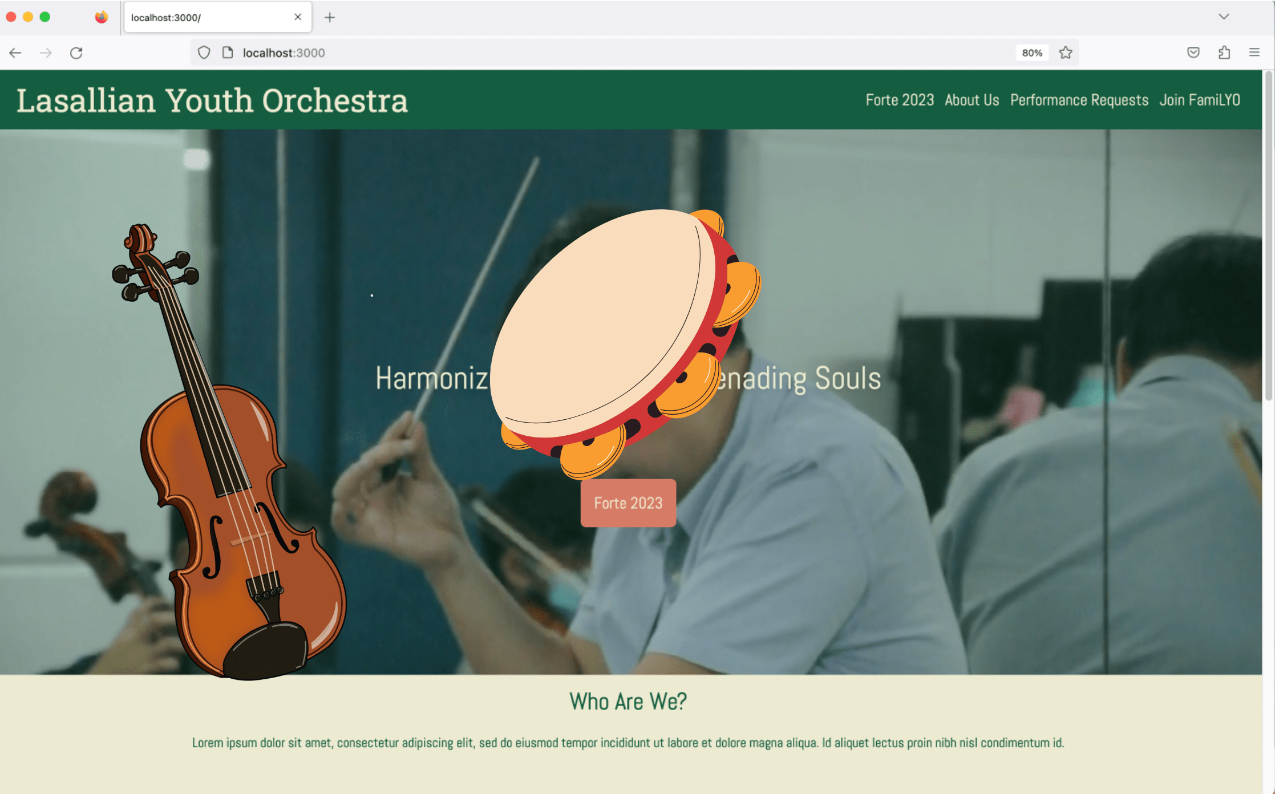Expand the list all tabs chevron

(x=1224, y=17)
